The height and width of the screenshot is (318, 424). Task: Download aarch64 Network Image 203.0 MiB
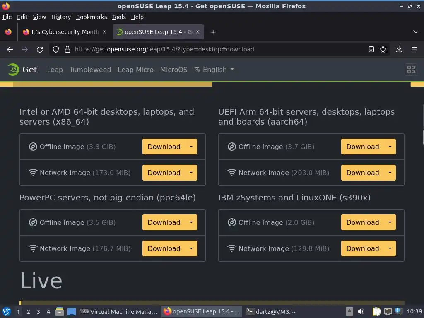click(x=363, y=173)
